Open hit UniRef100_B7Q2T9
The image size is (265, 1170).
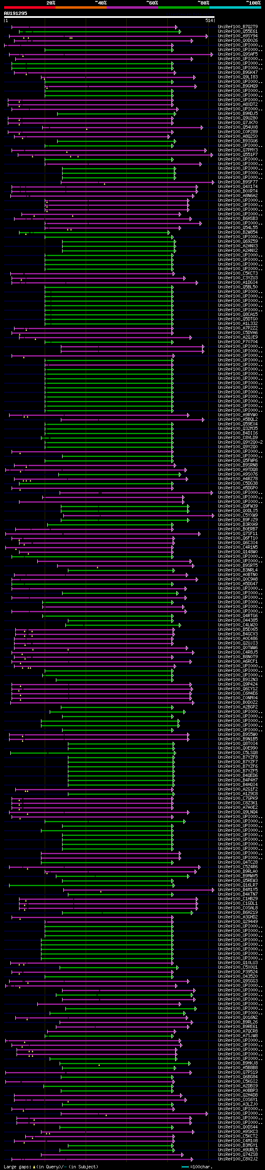coord(238,27)
